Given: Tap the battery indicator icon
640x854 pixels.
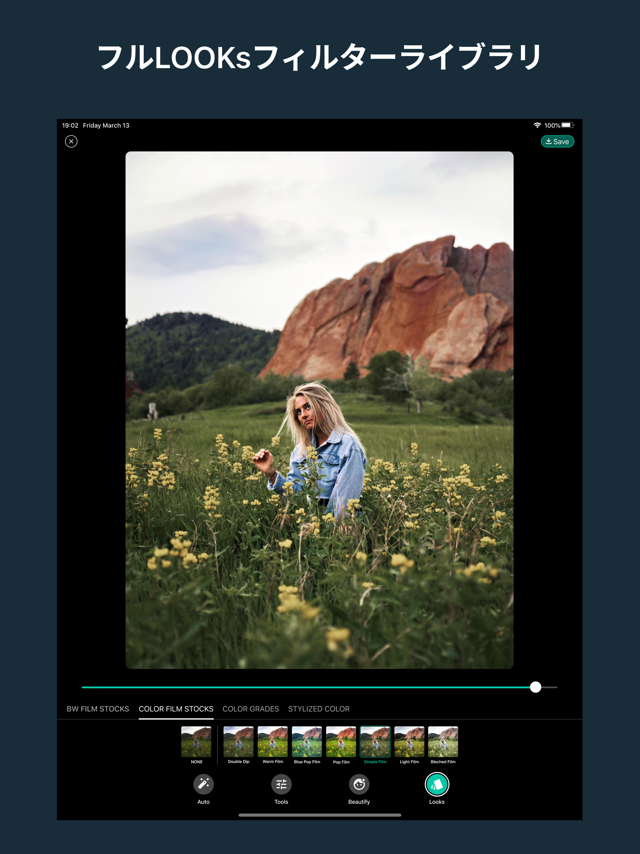Looking at the screenshot, I should point(567,125).
